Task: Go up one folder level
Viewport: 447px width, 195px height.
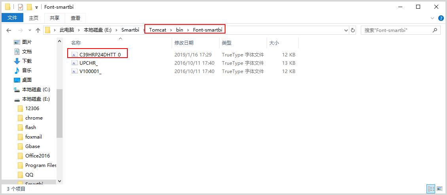Action: 38,30
